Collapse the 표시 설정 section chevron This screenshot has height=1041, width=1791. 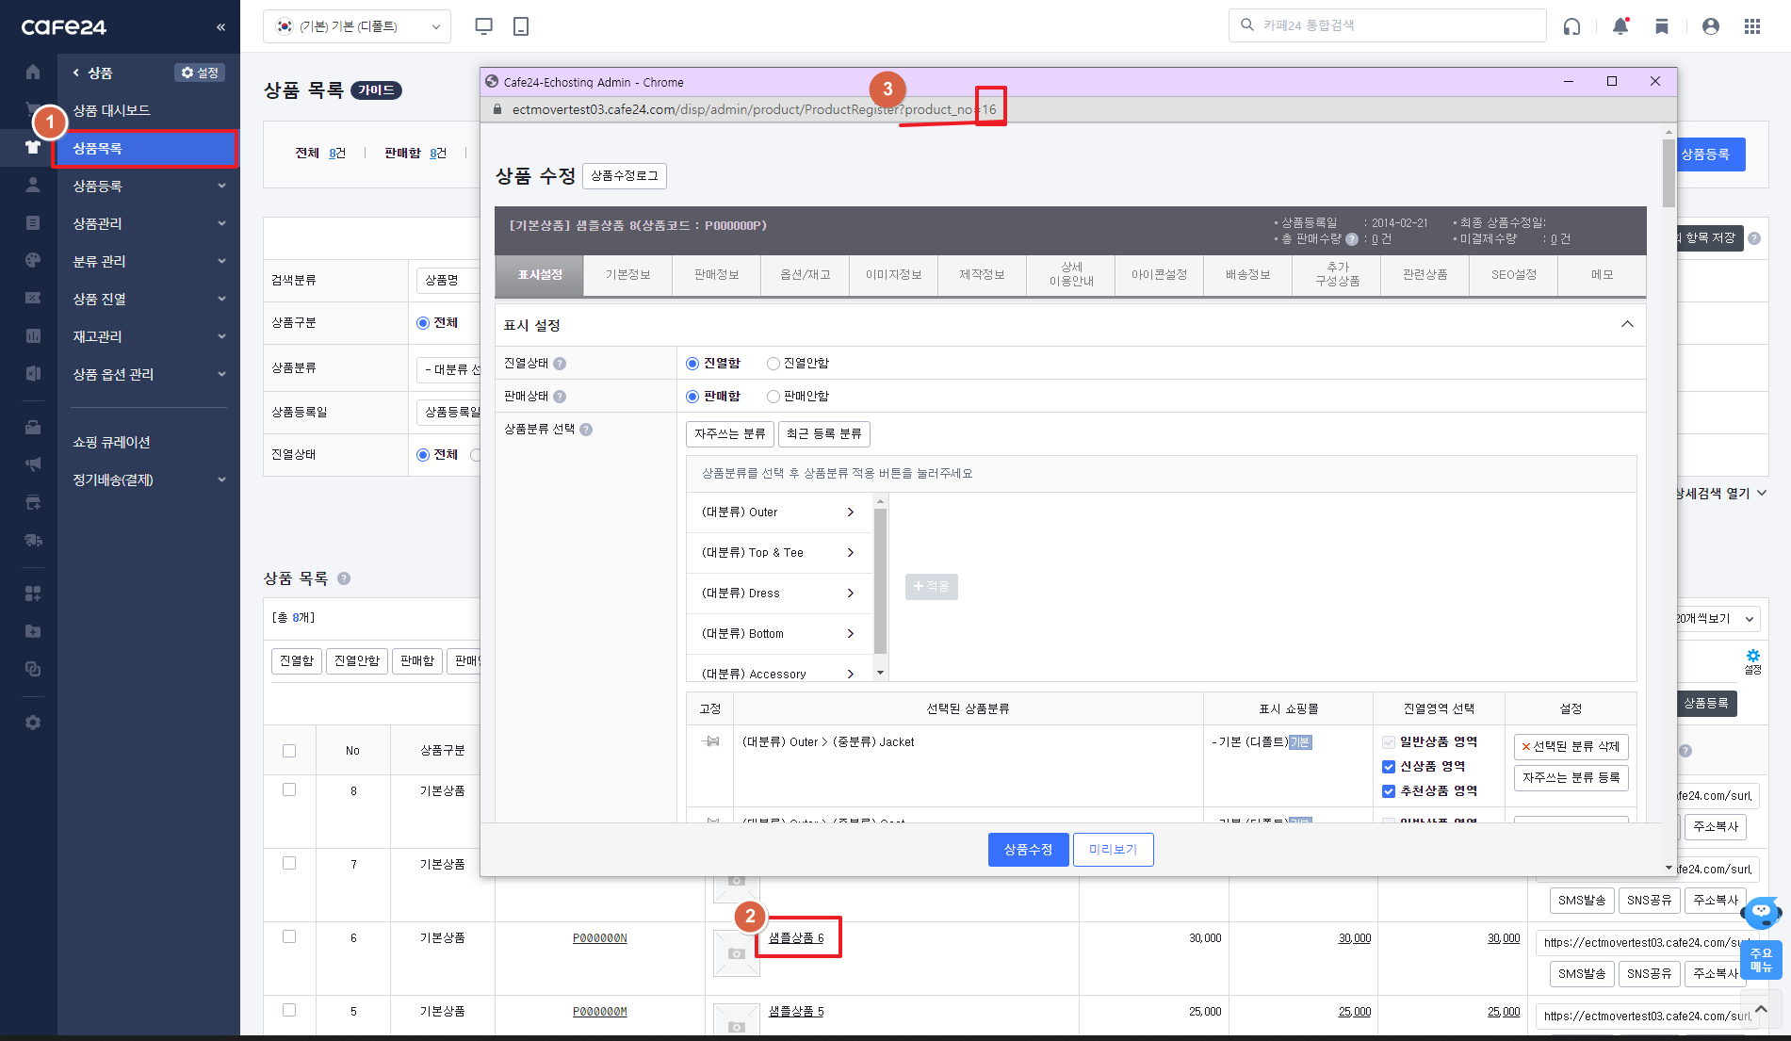pos(1627,324)
